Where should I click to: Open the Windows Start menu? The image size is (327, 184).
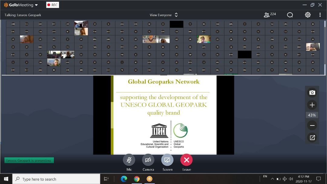[6, 179]
